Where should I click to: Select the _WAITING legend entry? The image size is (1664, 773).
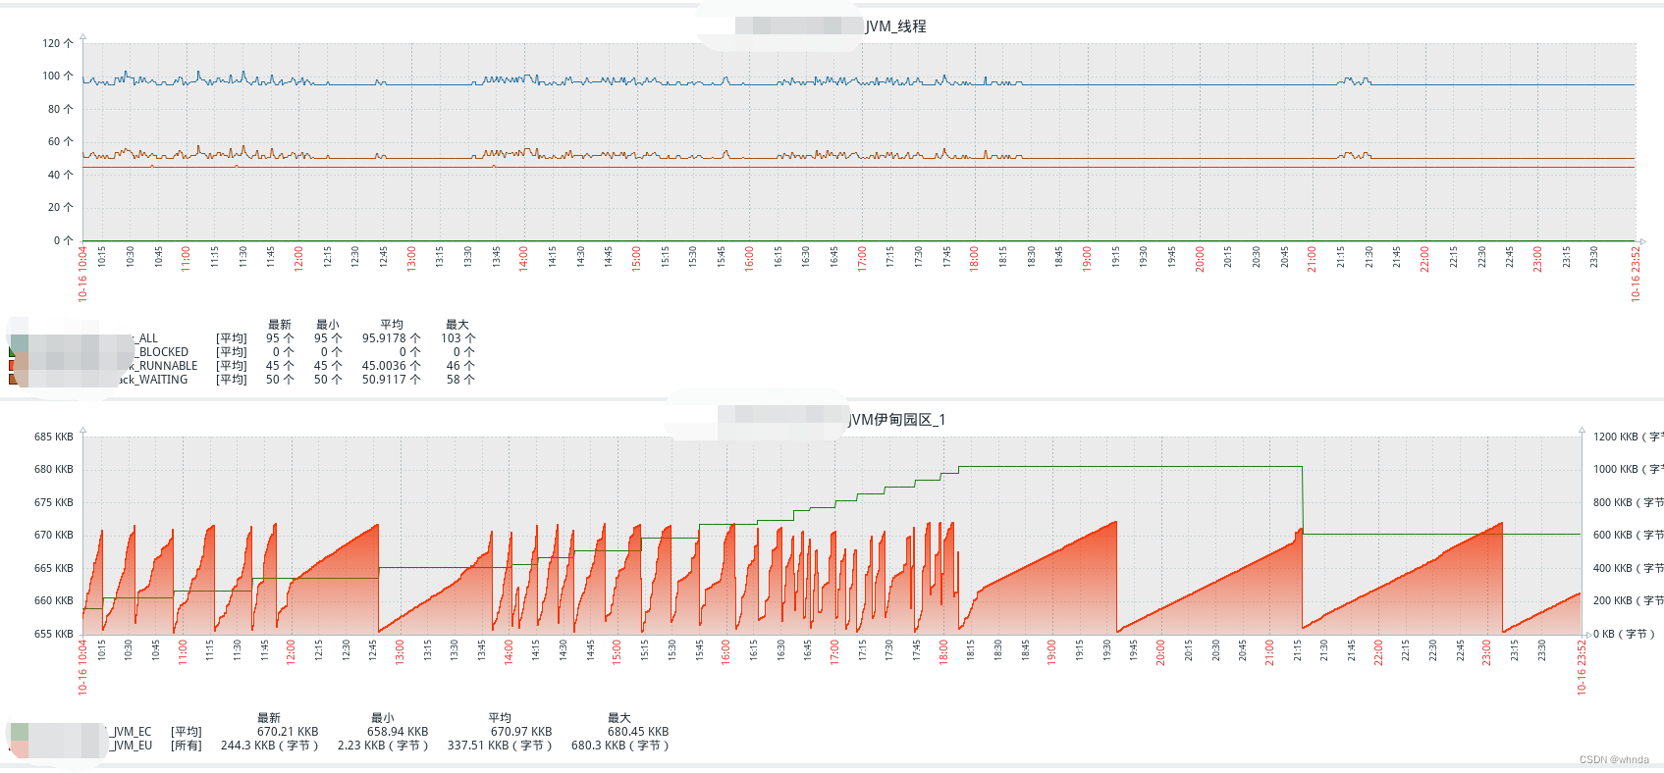[x=152, y=380]
